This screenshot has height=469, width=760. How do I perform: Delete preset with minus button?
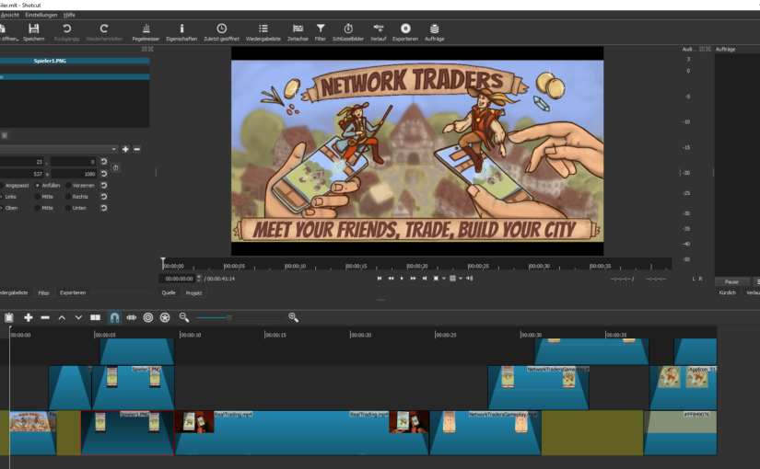click(136, 149)
